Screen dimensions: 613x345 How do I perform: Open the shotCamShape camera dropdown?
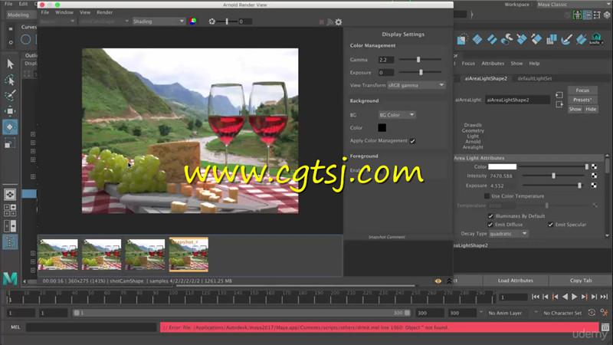(104, 21)
